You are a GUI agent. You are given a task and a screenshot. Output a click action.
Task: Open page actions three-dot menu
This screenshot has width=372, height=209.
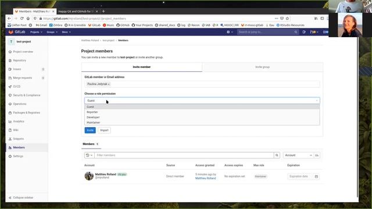tap(277, 18)
